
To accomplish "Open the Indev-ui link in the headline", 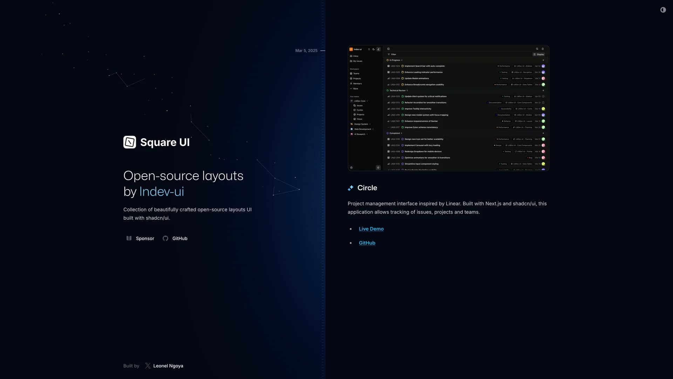I will 162,192.
